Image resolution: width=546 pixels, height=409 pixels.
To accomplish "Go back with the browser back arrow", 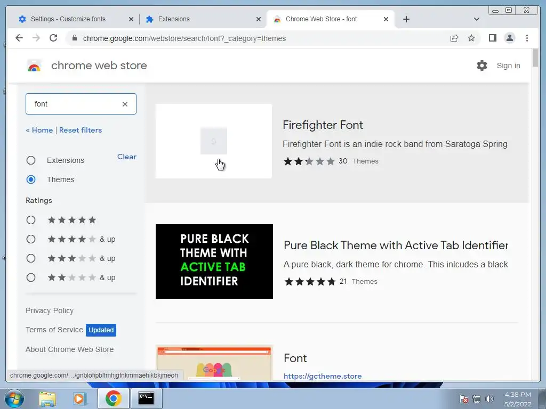I will 19,38.
